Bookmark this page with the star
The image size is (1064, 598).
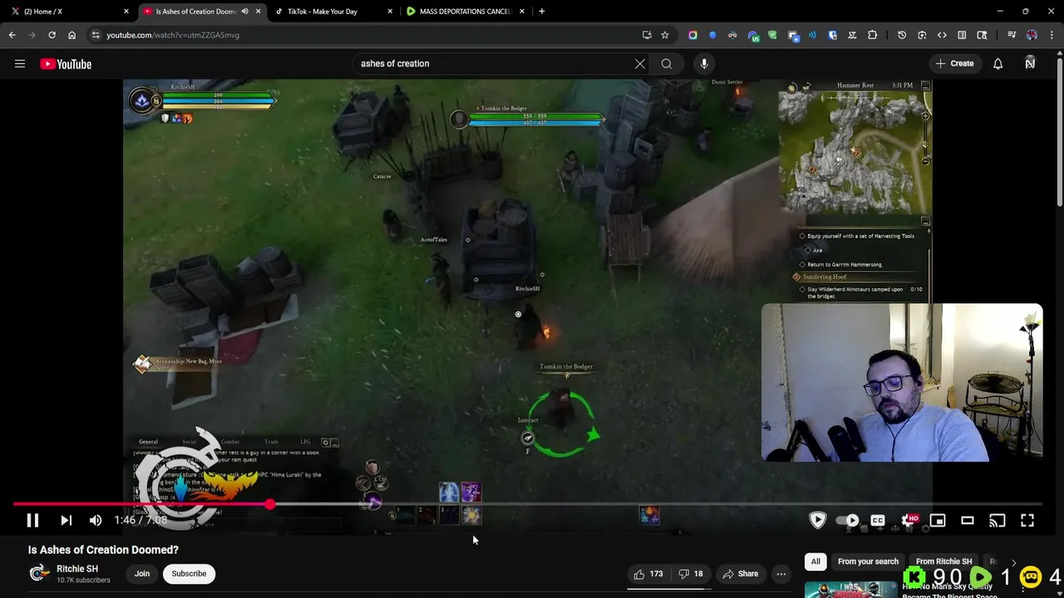point(665,35)
